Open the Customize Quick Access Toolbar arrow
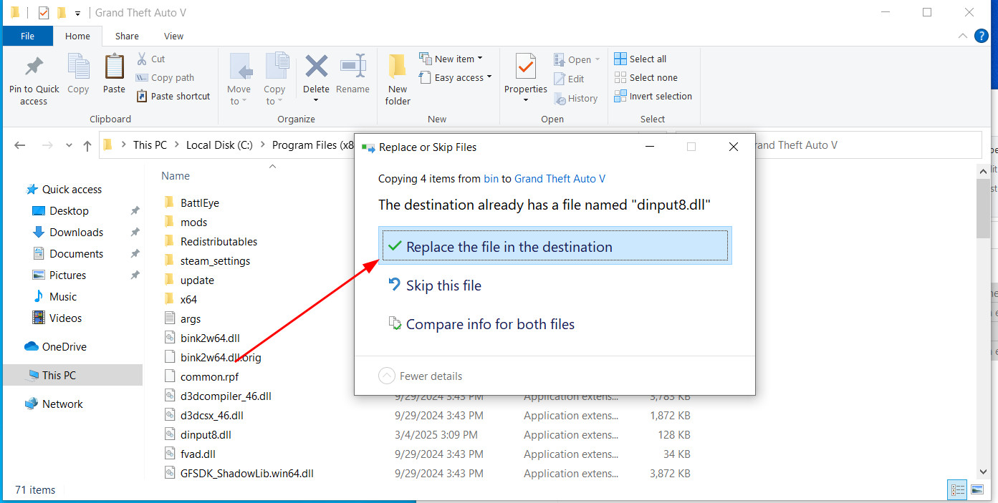 point(77,13)
